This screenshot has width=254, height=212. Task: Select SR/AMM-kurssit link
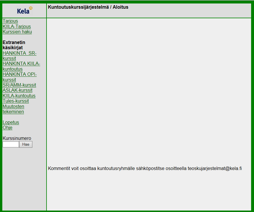(19, 85)
